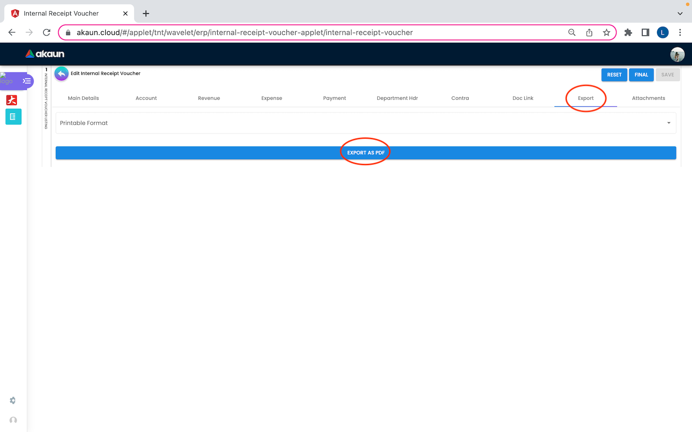This screenshot has width=692, height=432.
Task: Open a new browser tab with the plus icon
Action: coord(146,13)
